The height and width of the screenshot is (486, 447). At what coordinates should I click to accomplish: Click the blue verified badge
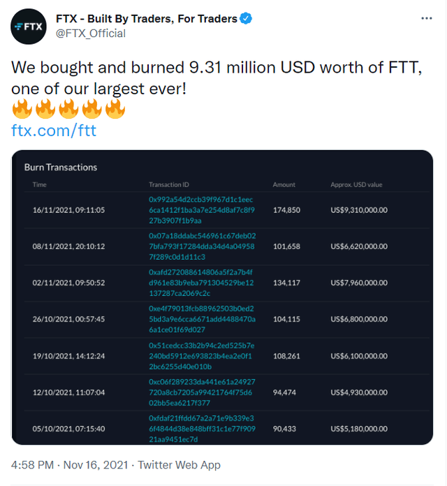click(247, 19)
